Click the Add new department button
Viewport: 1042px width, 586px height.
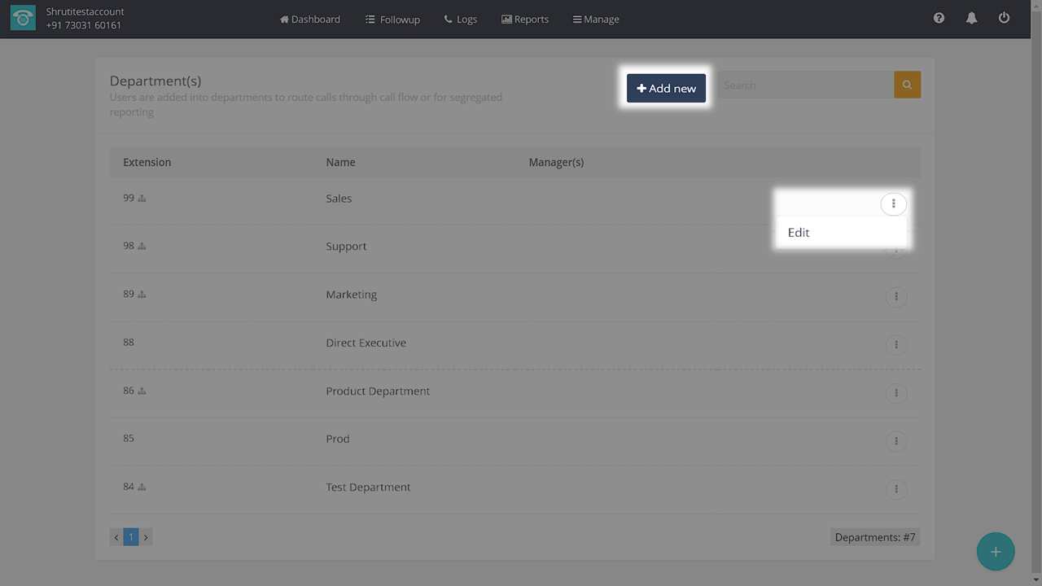(666, 88)
